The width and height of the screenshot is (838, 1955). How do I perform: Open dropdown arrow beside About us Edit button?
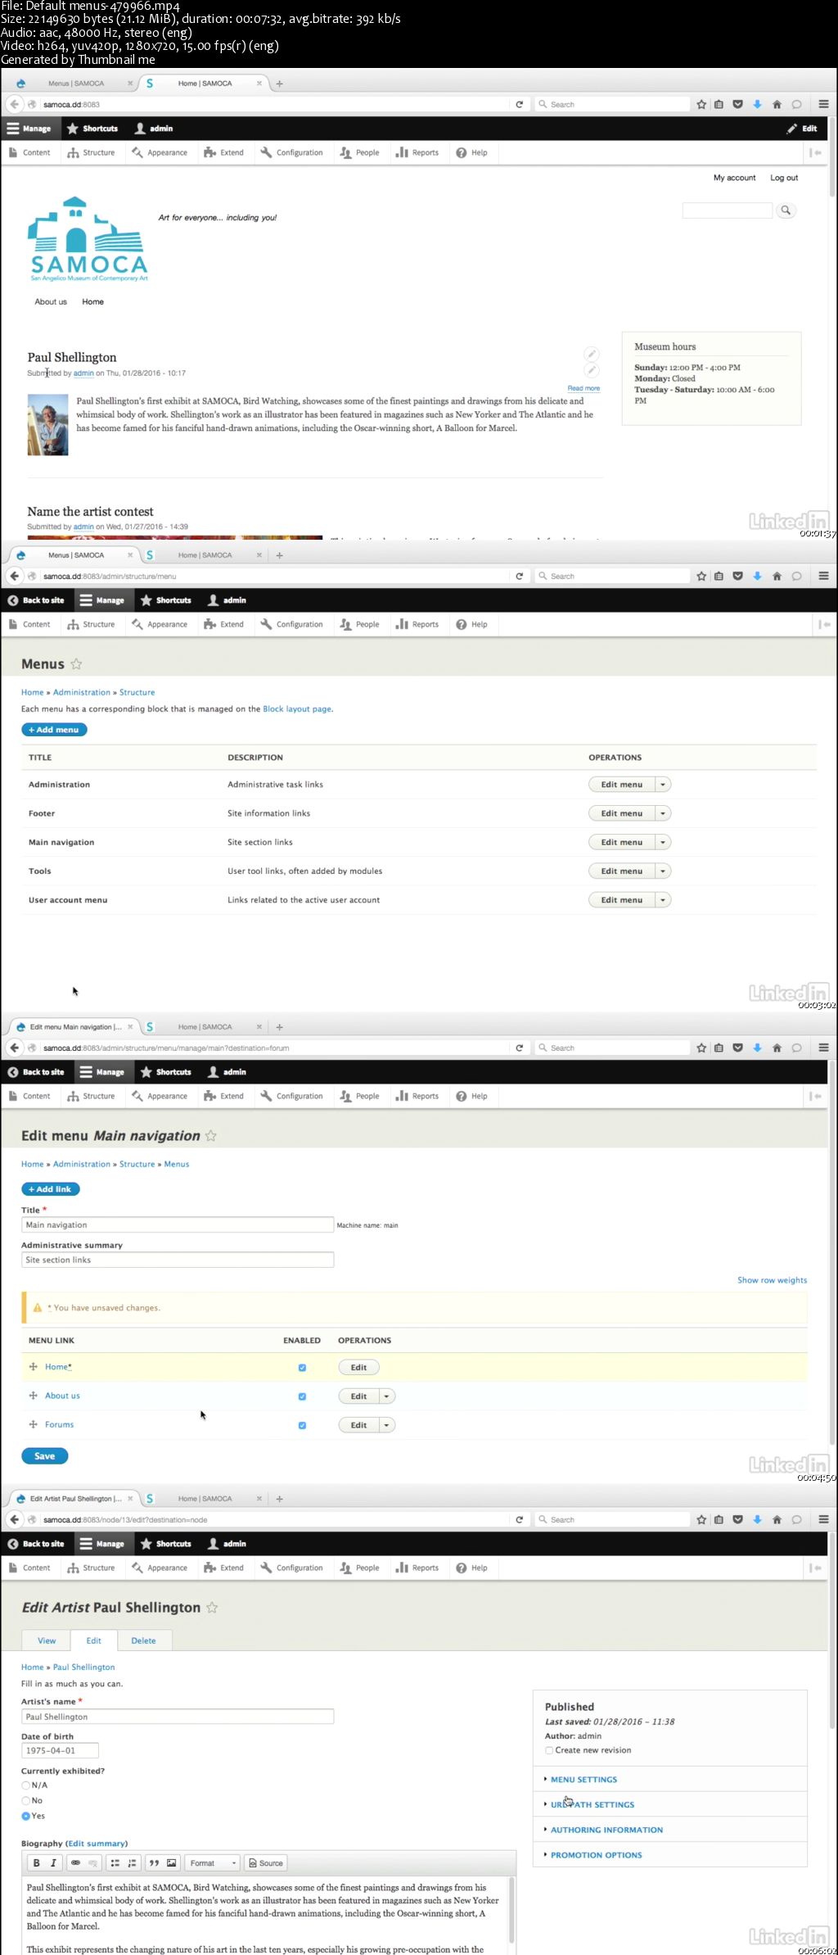click(387, 1396)
